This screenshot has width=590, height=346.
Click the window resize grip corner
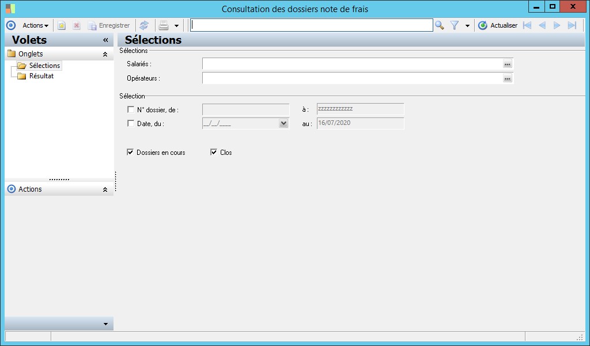coord(580,337)
